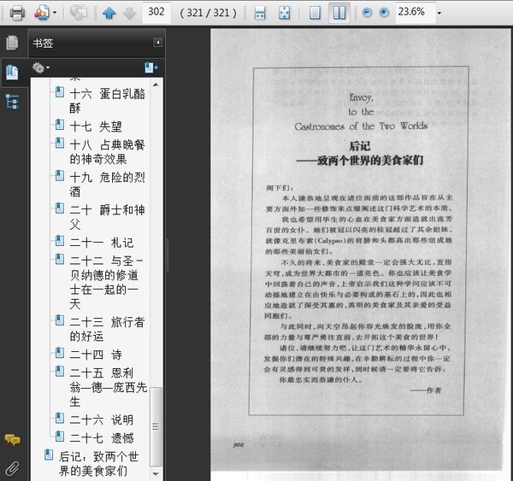Click the panel divider grip handle
This screenshot has width=513, height=481.
click(168, 255)
